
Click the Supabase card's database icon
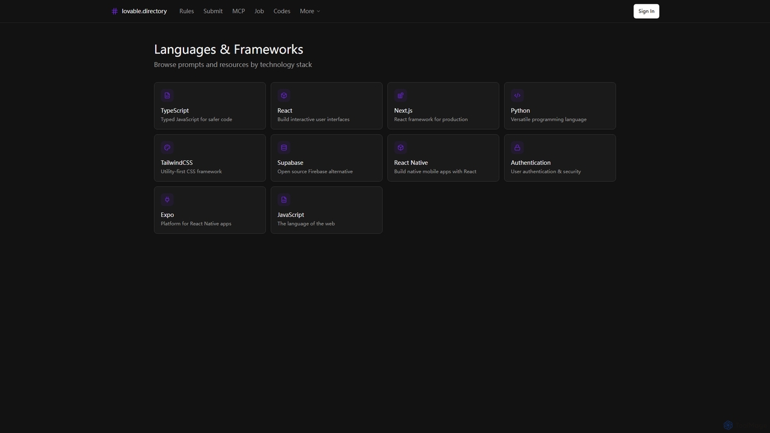point(284,147)
